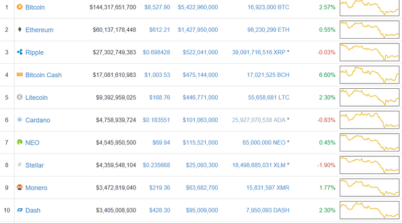Viewport: 402px width, 223px height.
Task: Click Monero price $219.36
Action: point(160,187)
